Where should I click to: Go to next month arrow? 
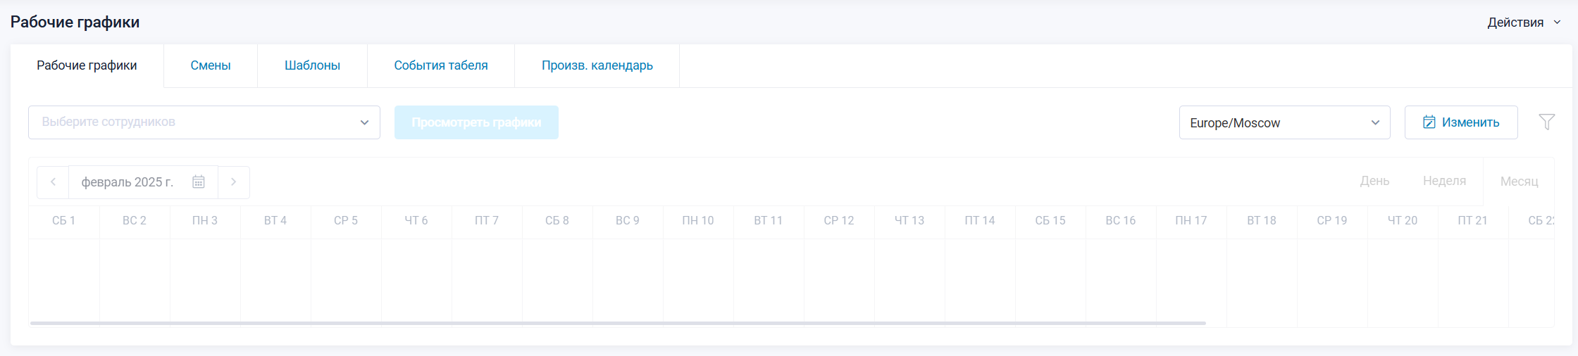tap(234, 182)
